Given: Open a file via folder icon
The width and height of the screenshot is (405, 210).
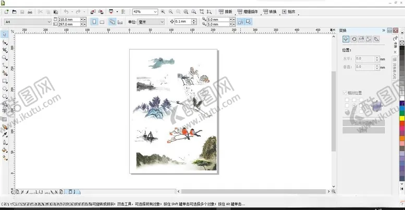Looking at the screenshot, I should click(x=14, y=12).
